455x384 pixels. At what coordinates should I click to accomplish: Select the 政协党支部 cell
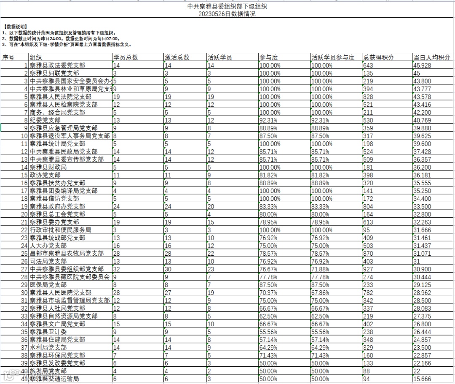(70, 175)
